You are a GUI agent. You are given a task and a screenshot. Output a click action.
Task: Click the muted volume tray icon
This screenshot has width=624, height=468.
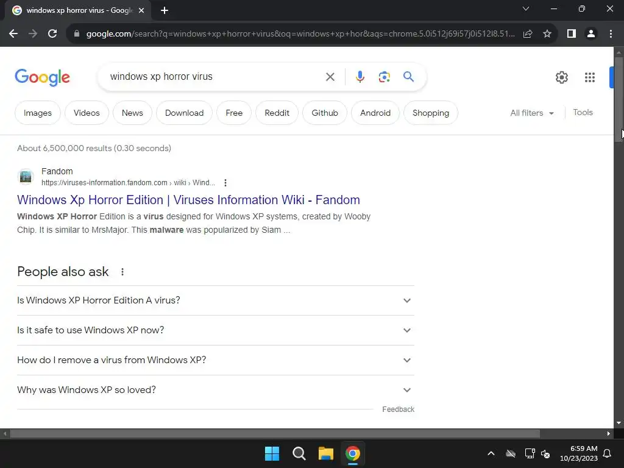(545, 453)
